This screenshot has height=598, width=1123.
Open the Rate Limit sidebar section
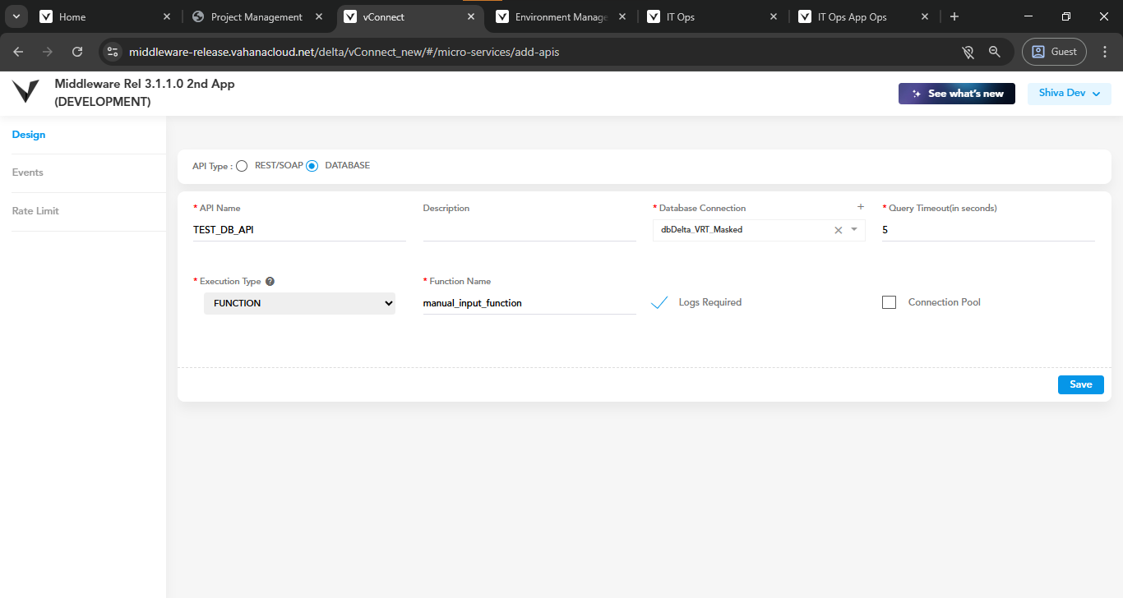[x=35, y=211]
